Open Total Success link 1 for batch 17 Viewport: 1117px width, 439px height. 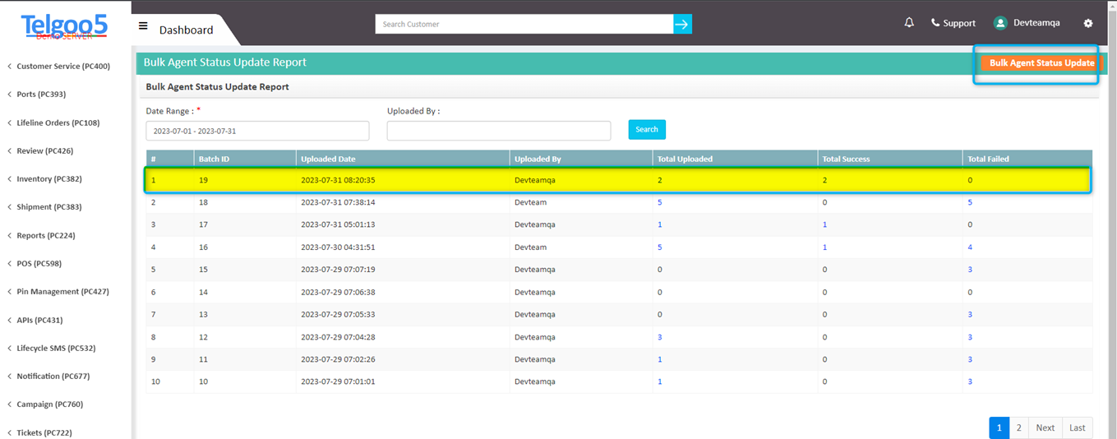click(824, 224)
